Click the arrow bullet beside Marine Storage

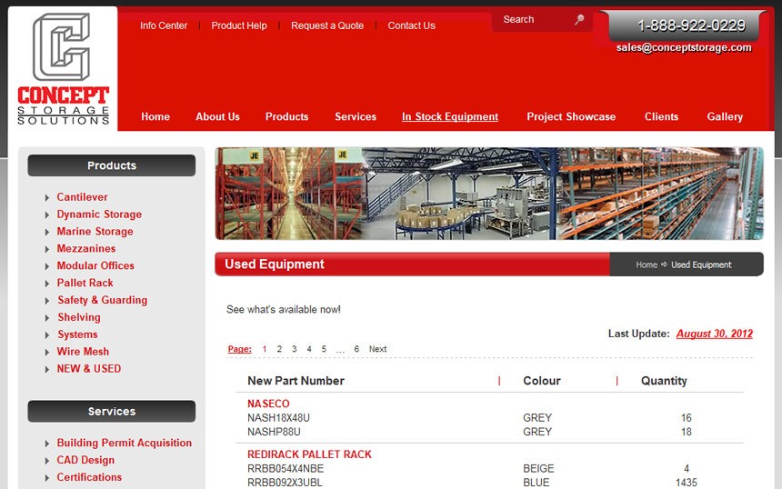[47, 233]
